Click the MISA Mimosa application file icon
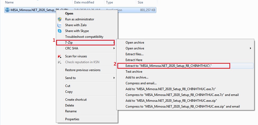This screenshot has height=125, width=258. click(7, 10)
